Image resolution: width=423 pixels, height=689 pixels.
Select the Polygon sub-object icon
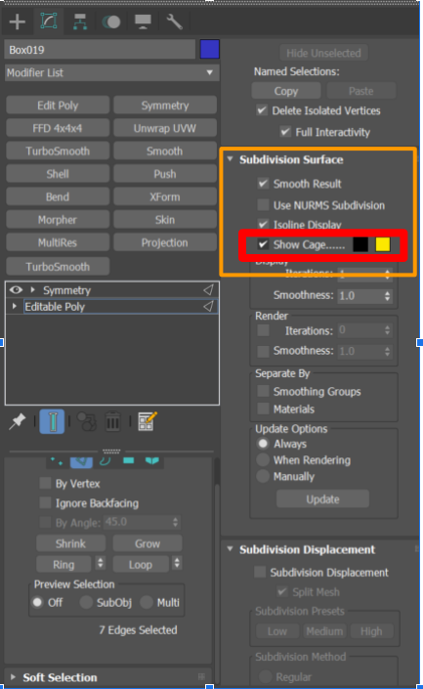128,460
